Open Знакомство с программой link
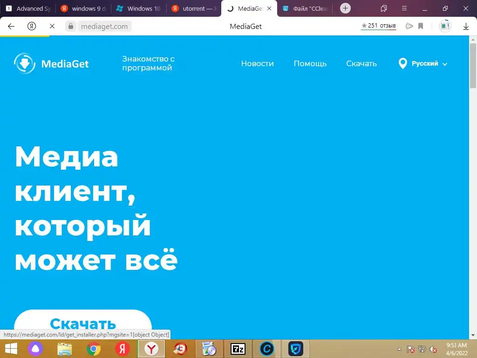477x358 pixels. point(148,63)
